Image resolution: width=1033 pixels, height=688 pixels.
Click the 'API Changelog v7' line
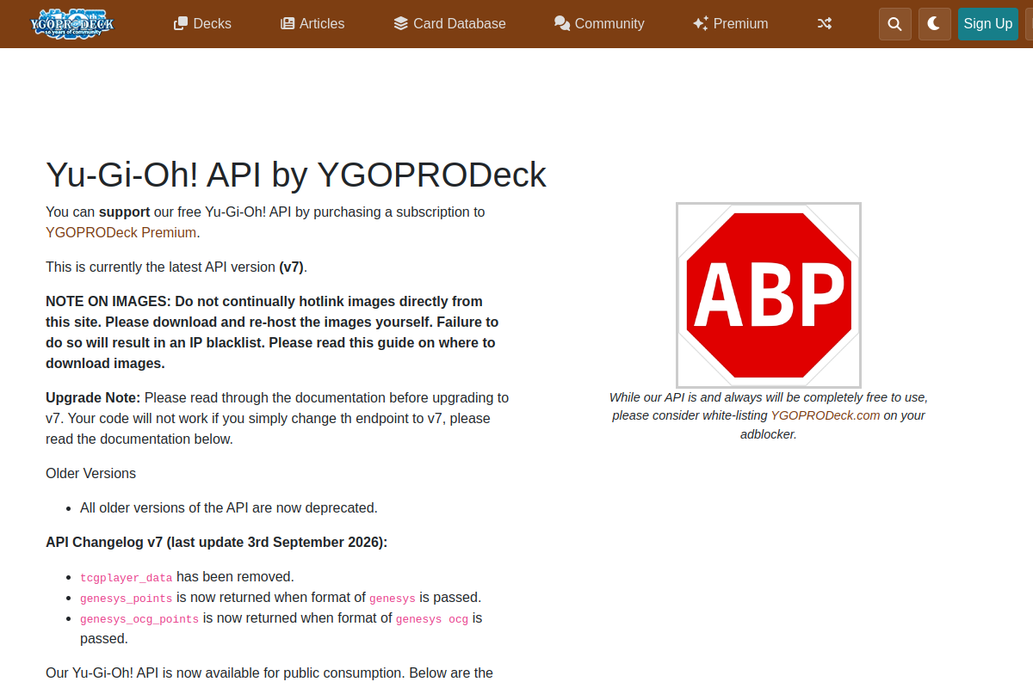[x=217, y=542]
